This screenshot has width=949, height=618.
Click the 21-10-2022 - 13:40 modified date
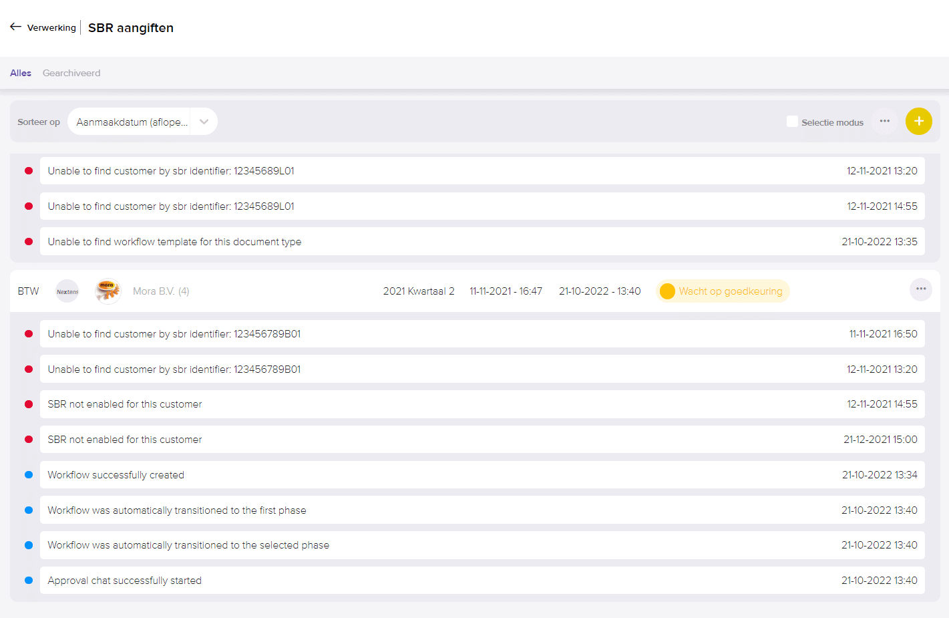point(600,291)
